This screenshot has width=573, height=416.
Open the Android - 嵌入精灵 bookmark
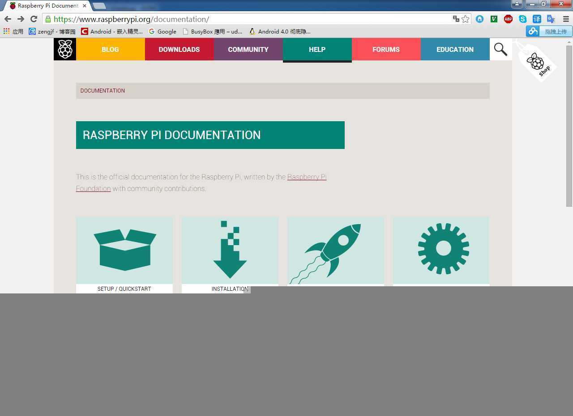(x=112, y=31)
